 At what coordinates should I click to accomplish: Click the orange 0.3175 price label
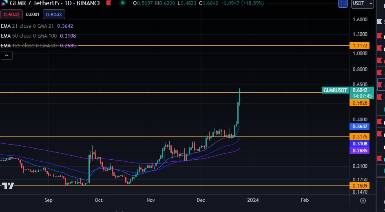coord(359,136)
